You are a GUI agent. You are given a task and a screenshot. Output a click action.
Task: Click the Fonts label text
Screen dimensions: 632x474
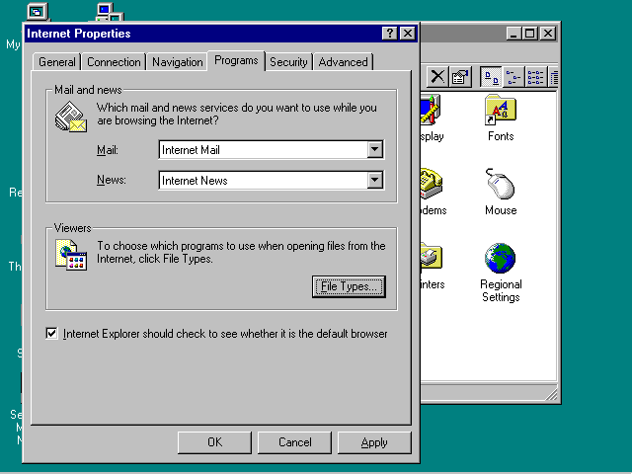click(x=501, y=136)
